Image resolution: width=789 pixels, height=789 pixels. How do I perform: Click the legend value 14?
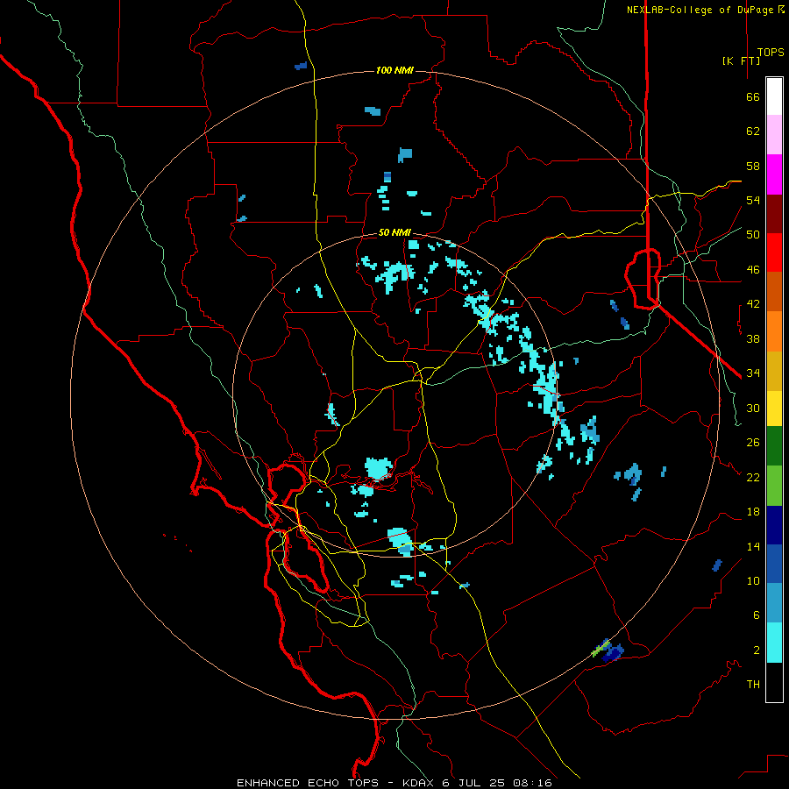[753, 546]
